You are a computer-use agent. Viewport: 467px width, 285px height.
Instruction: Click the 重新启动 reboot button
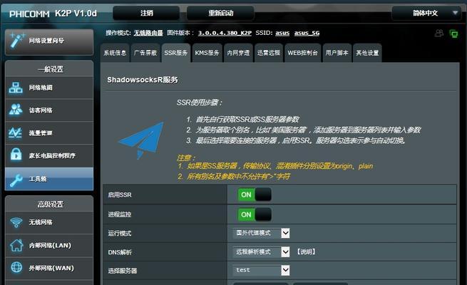(x=220, y=13)
